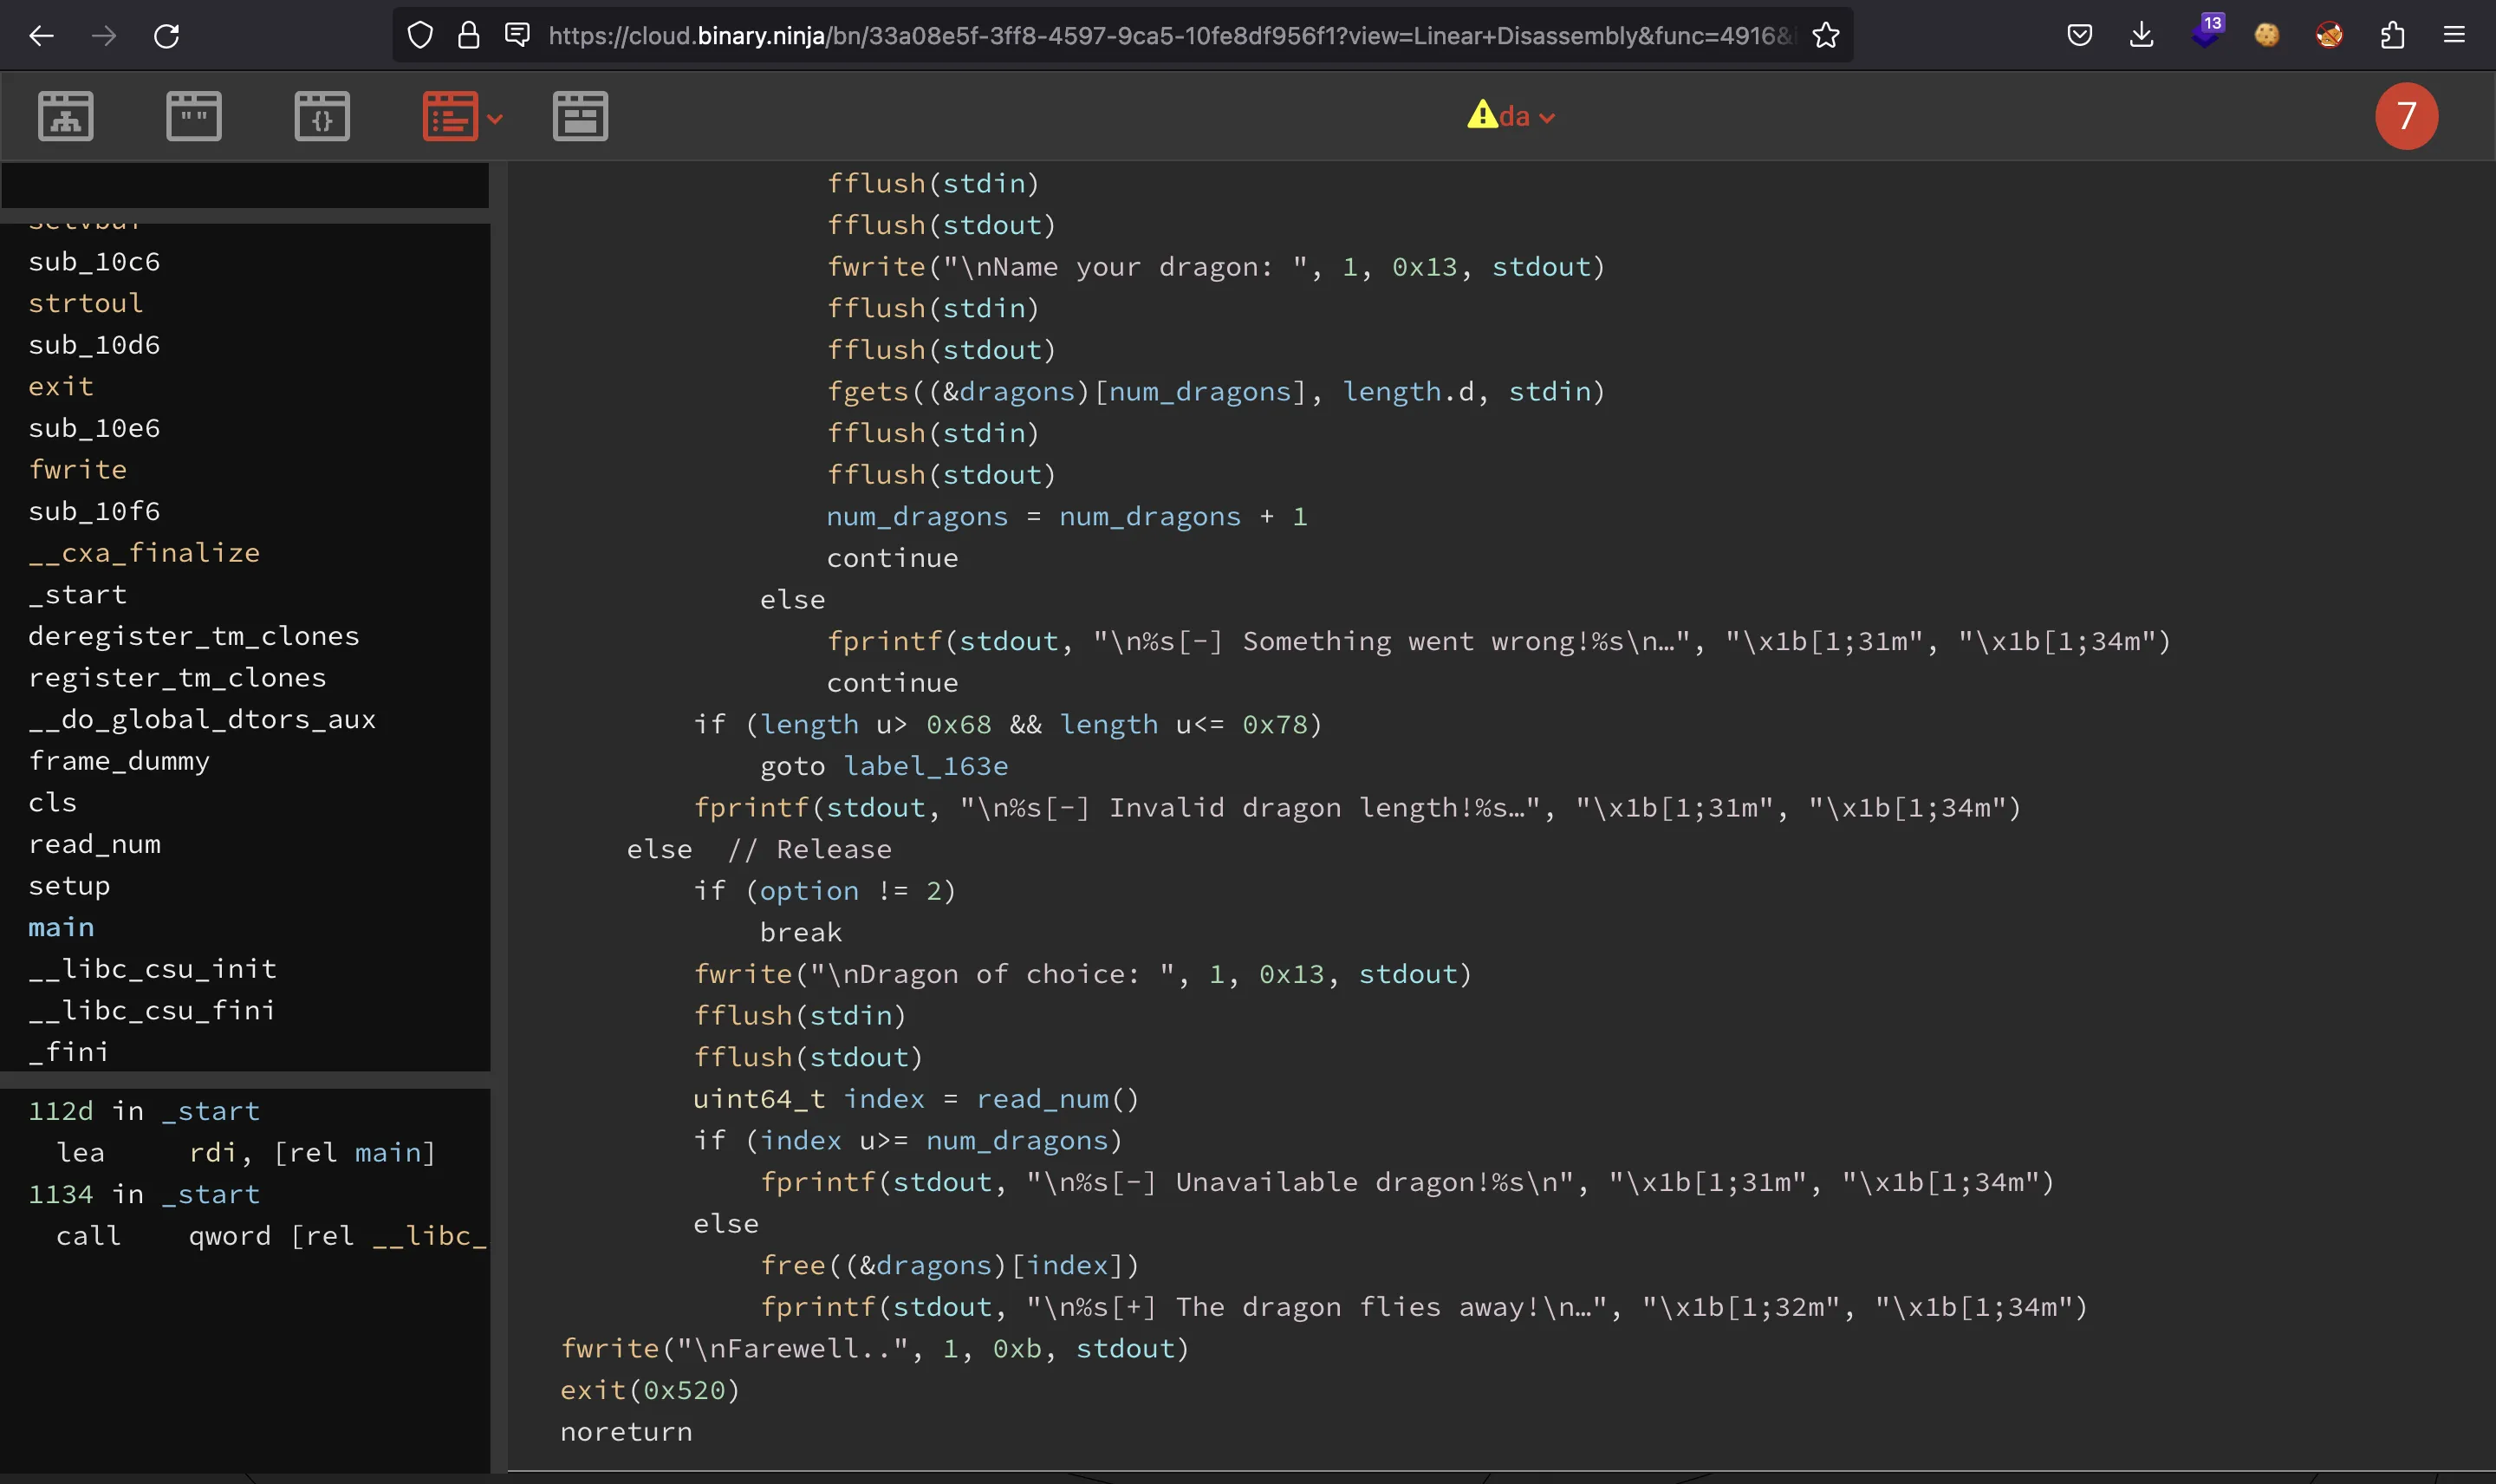The width and height of the screenshot is (2496, 1484).
Task: Open browser downloads arrow icon
Action: (x=2142, y=36)
